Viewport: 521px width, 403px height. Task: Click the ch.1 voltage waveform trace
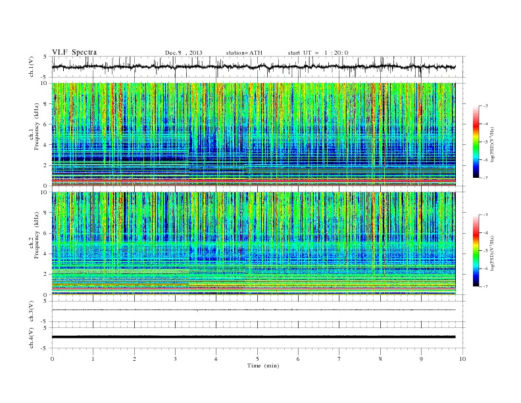pos(253,67)
